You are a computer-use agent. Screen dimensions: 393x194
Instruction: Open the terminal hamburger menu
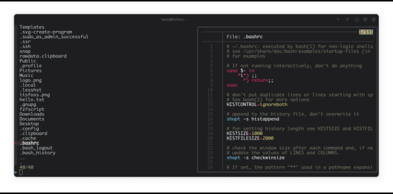(x=347, y=19)
